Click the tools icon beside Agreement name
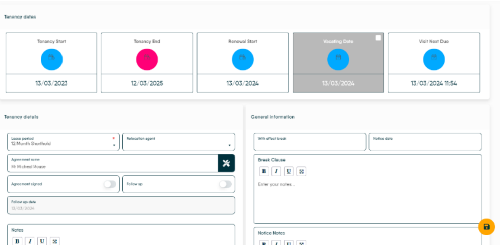 [226, 163]
